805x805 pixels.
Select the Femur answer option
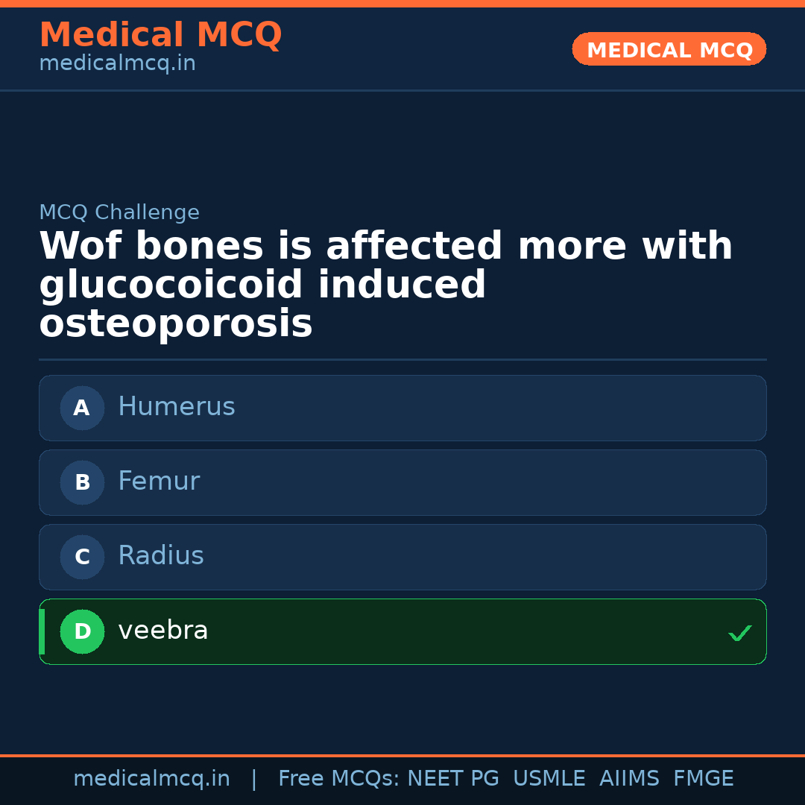(402, 482)
